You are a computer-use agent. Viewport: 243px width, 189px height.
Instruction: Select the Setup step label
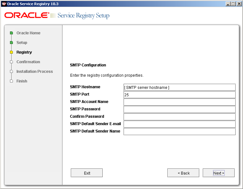pyautogui.click(x=22, y=42)
